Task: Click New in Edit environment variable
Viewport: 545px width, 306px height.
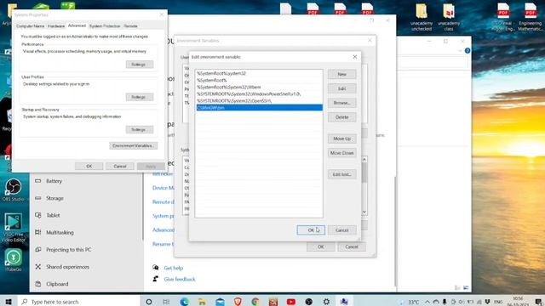Action: point(341,74)
